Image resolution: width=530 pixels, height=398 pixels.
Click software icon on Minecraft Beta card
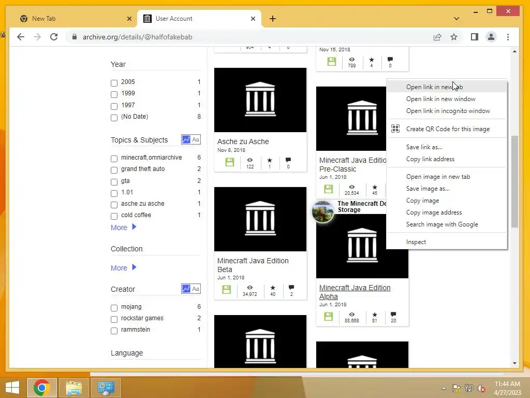(226, 290)
